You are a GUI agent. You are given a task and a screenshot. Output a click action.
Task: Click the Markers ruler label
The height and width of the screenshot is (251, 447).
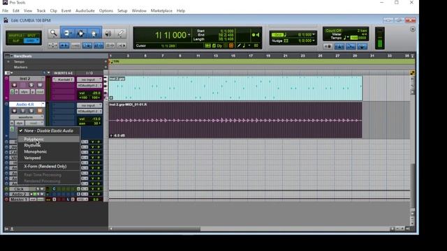click(21, 68)
